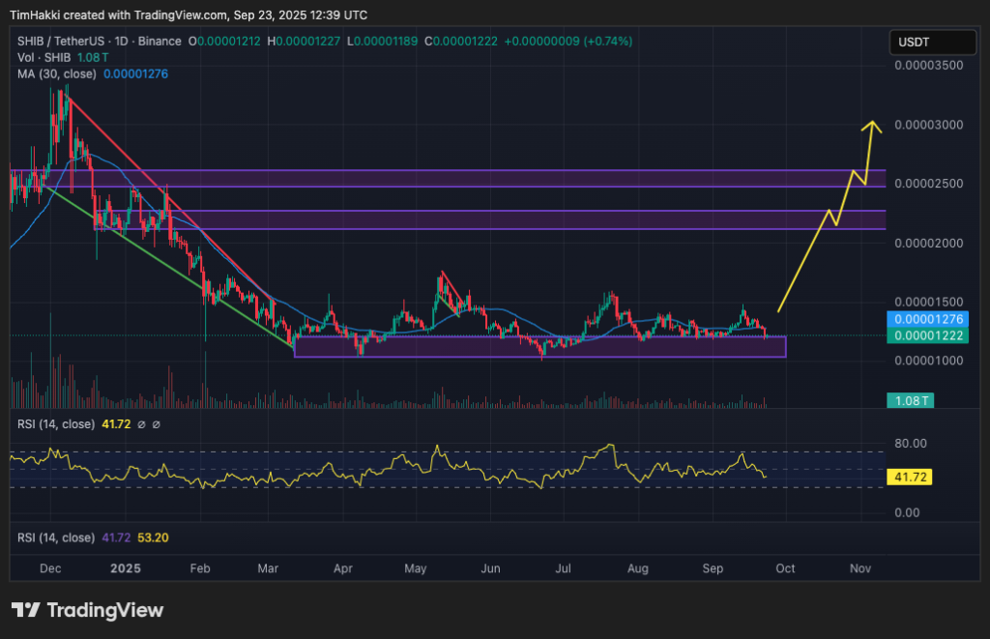The width and height of the screenshot is (990, 639).
Task: Hide the MA (30, close) indicator via its label
Action: 58,73
